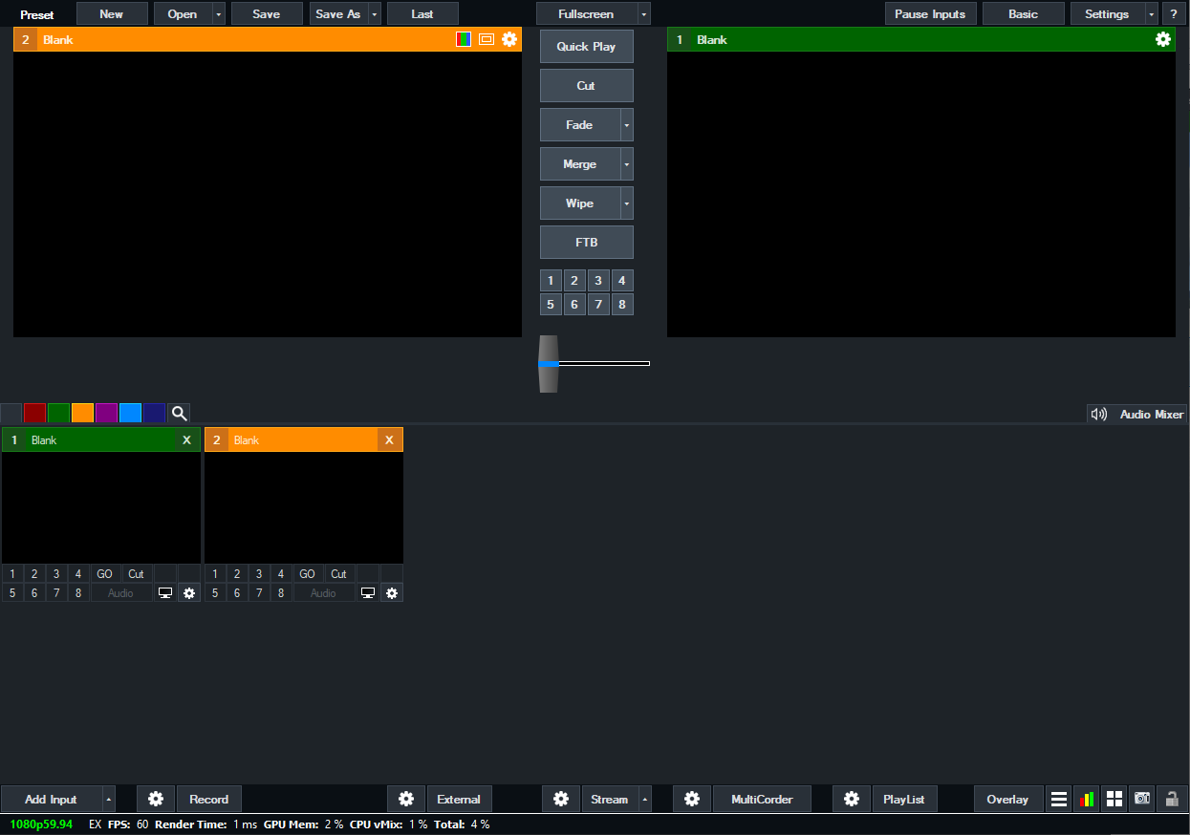This screenshot has height=835, width=1190.
Task: Open the Save As dropdown arrow
Action: [374, 14]
